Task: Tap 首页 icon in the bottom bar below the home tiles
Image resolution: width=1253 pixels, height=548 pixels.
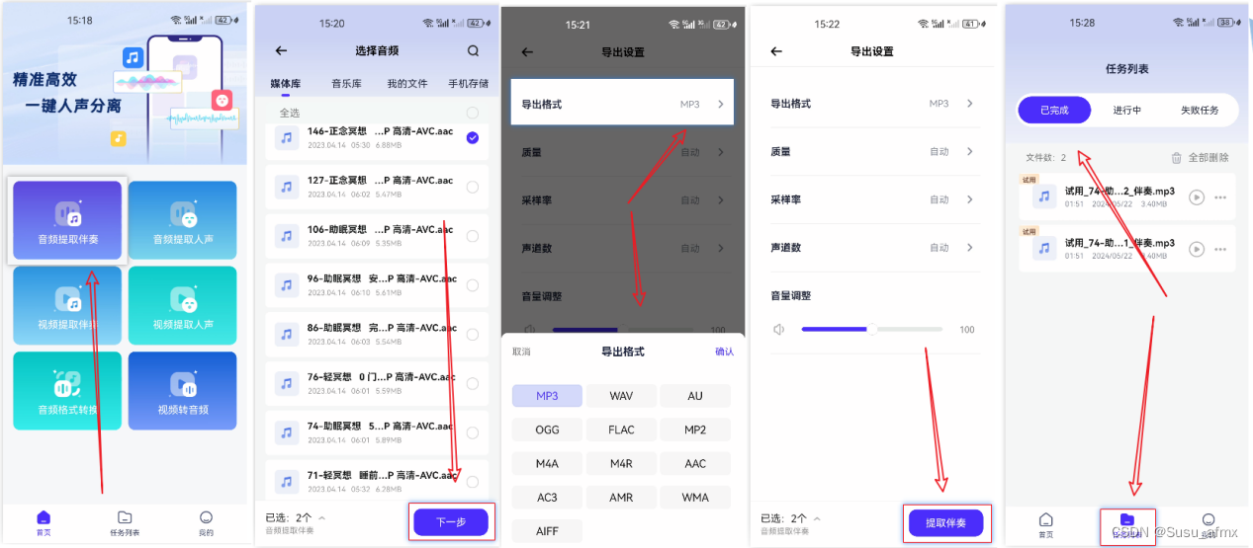Action: coord(43,517)
